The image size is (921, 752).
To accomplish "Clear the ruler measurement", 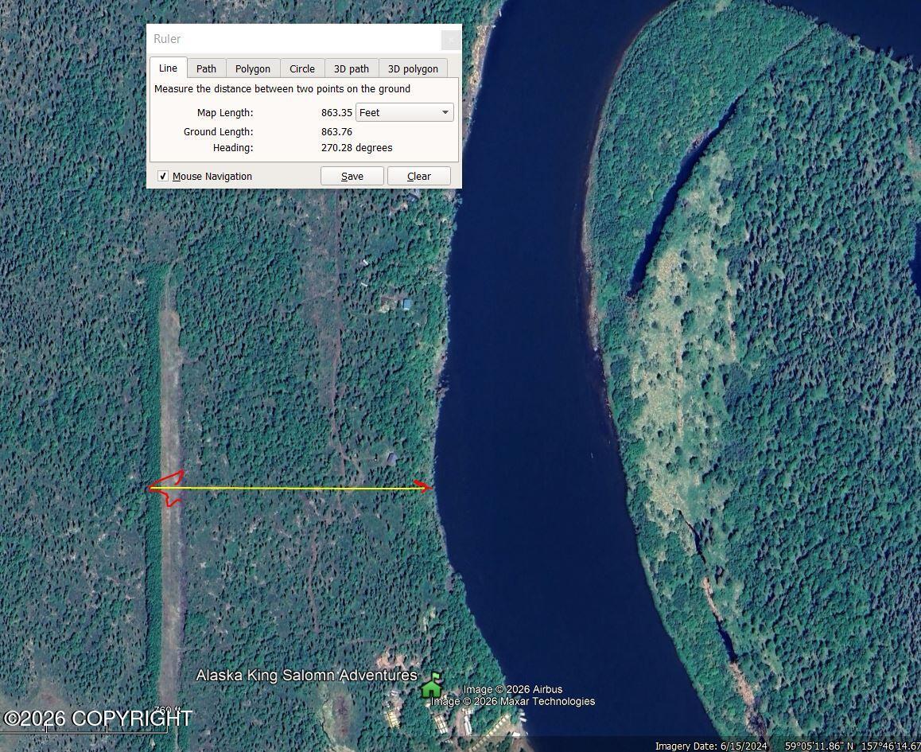I will click(x=419, y=175).
